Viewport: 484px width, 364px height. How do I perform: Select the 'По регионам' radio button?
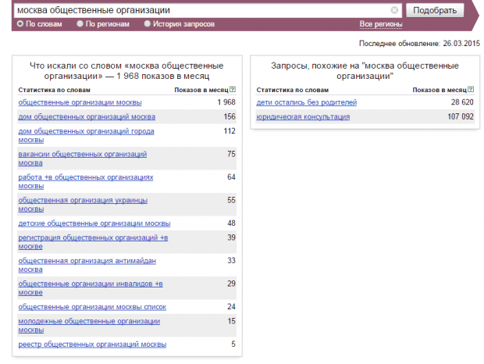coord(80,24)
